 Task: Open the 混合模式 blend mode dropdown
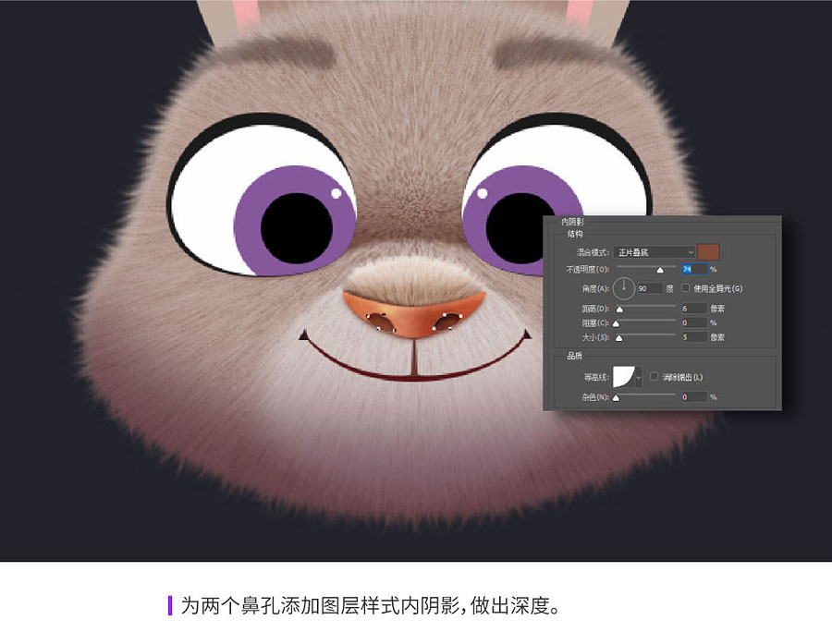(x=654, y=252)
